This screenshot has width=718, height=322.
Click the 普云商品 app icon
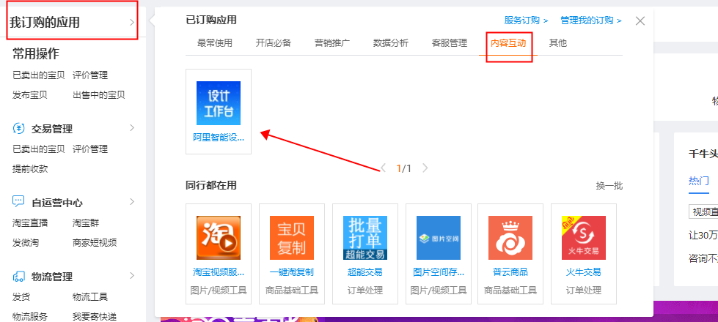[x=510, y=238]
